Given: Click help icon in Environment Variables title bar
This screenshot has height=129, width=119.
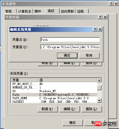Looking at the screenshot, I should [x=100, y=17].
